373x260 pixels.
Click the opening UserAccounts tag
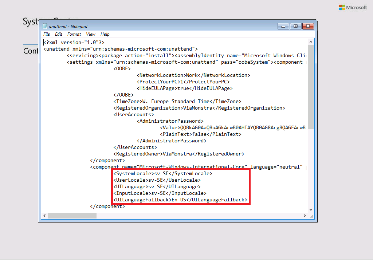click(133, 115)
